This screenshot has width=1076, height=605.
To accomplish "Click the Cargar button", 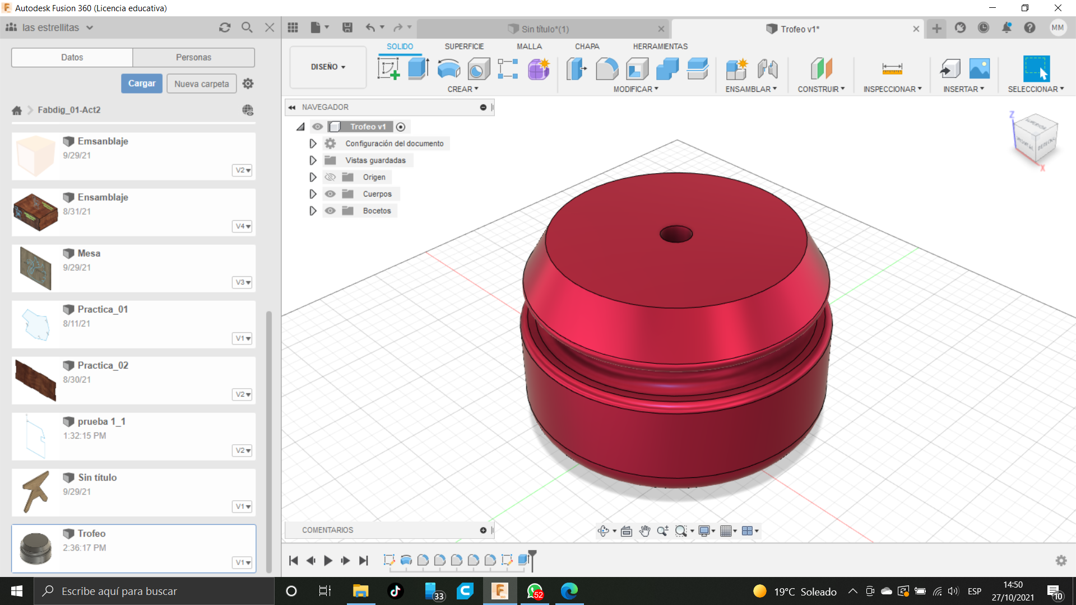I will click(142, 83).
